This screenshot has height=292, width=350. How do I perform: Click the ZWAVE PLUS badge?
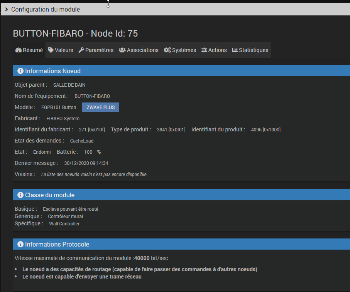point(101,107)
